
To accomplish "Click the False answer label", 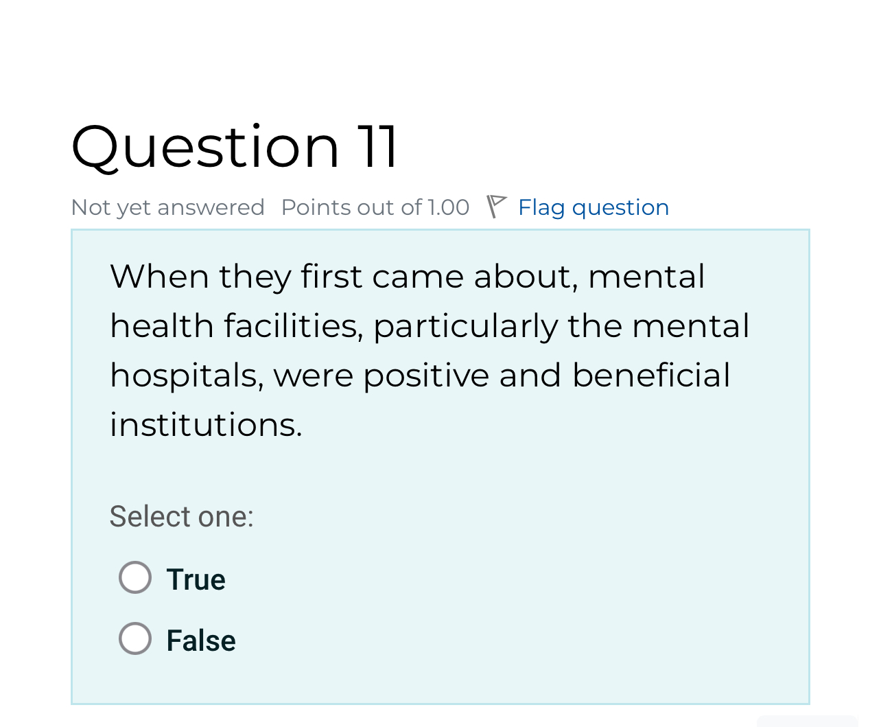I will pyautogui.click(x=200, y=640).
